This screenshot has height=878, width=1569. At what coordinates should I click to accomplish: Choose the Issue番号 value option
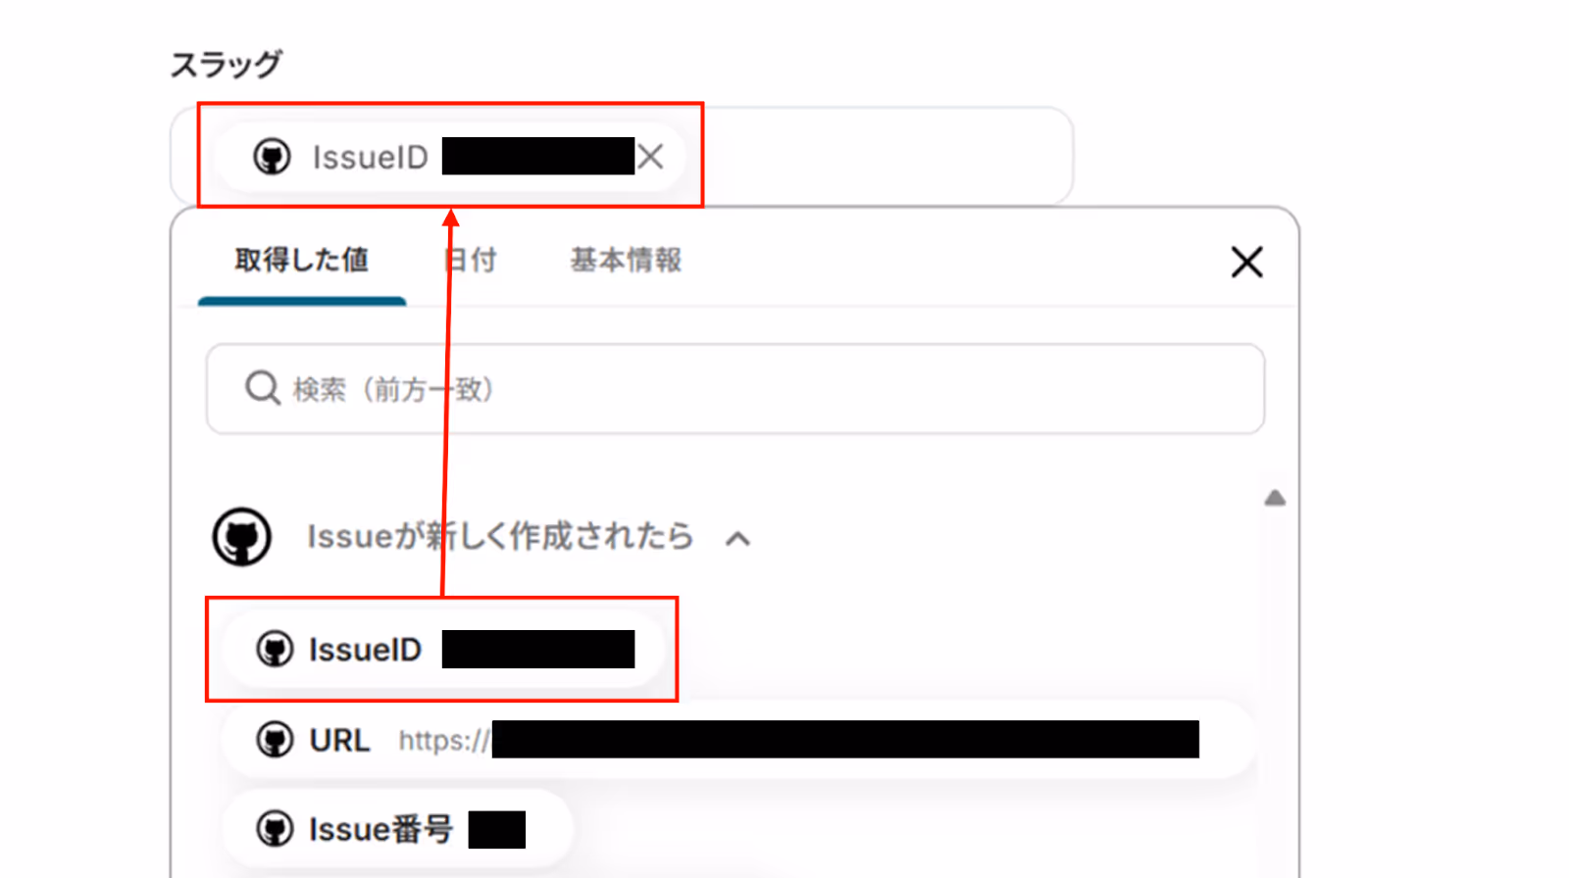[397, 829]
